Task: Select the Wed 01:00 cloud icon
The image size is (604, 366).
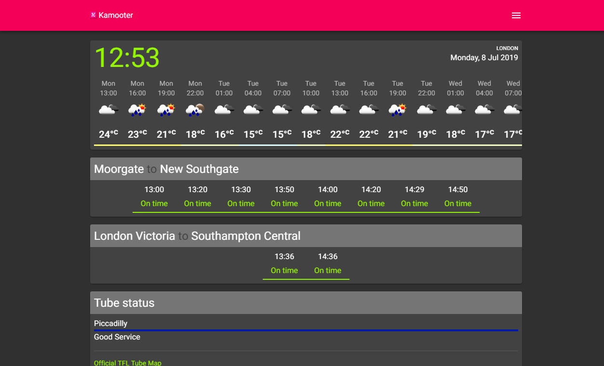Action: 456,110
